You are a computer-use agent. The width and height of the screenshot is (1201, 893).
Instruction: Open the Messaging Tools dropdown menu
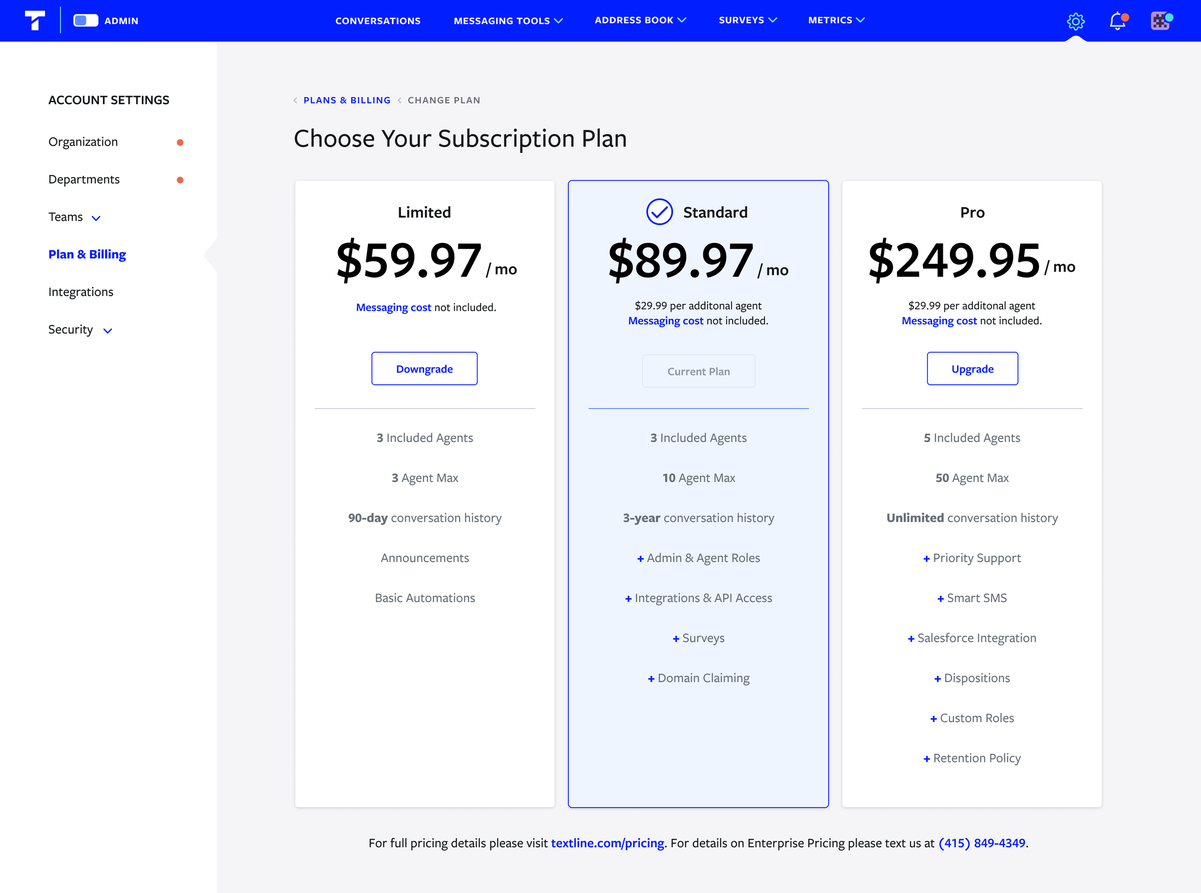pos(508,21)
